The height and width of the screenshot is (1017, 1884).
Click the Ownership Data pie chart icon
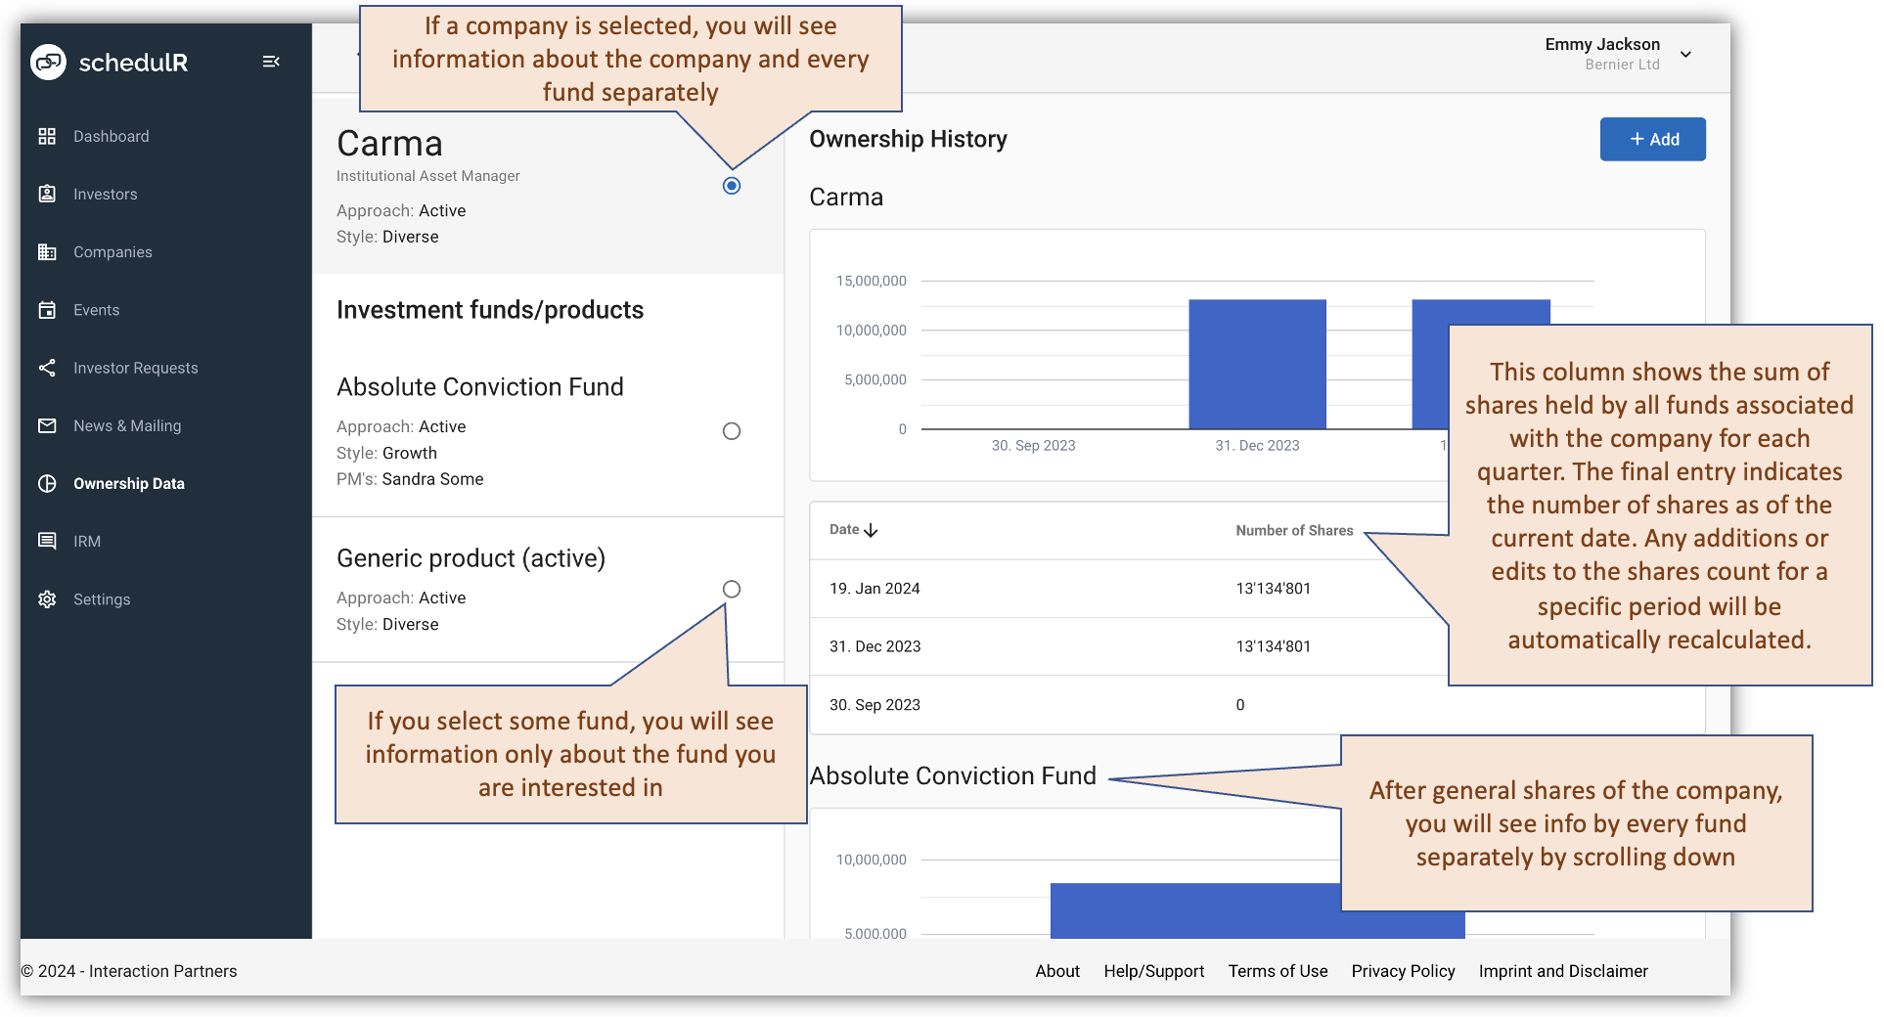pos(46,483)
